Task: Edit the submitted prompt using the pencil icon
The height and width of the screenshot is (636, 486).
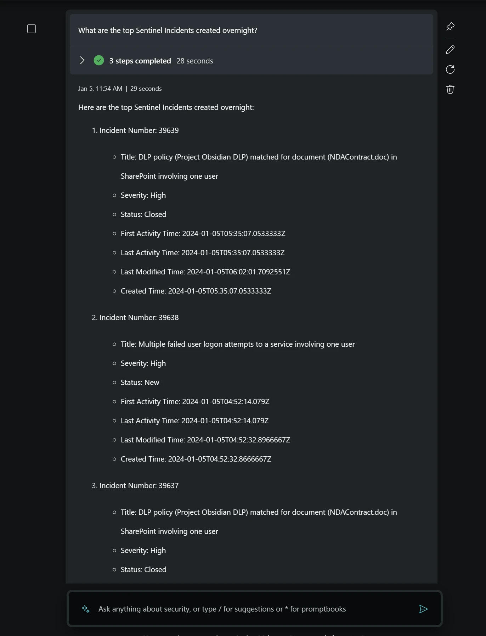Action: coord(450,50)
